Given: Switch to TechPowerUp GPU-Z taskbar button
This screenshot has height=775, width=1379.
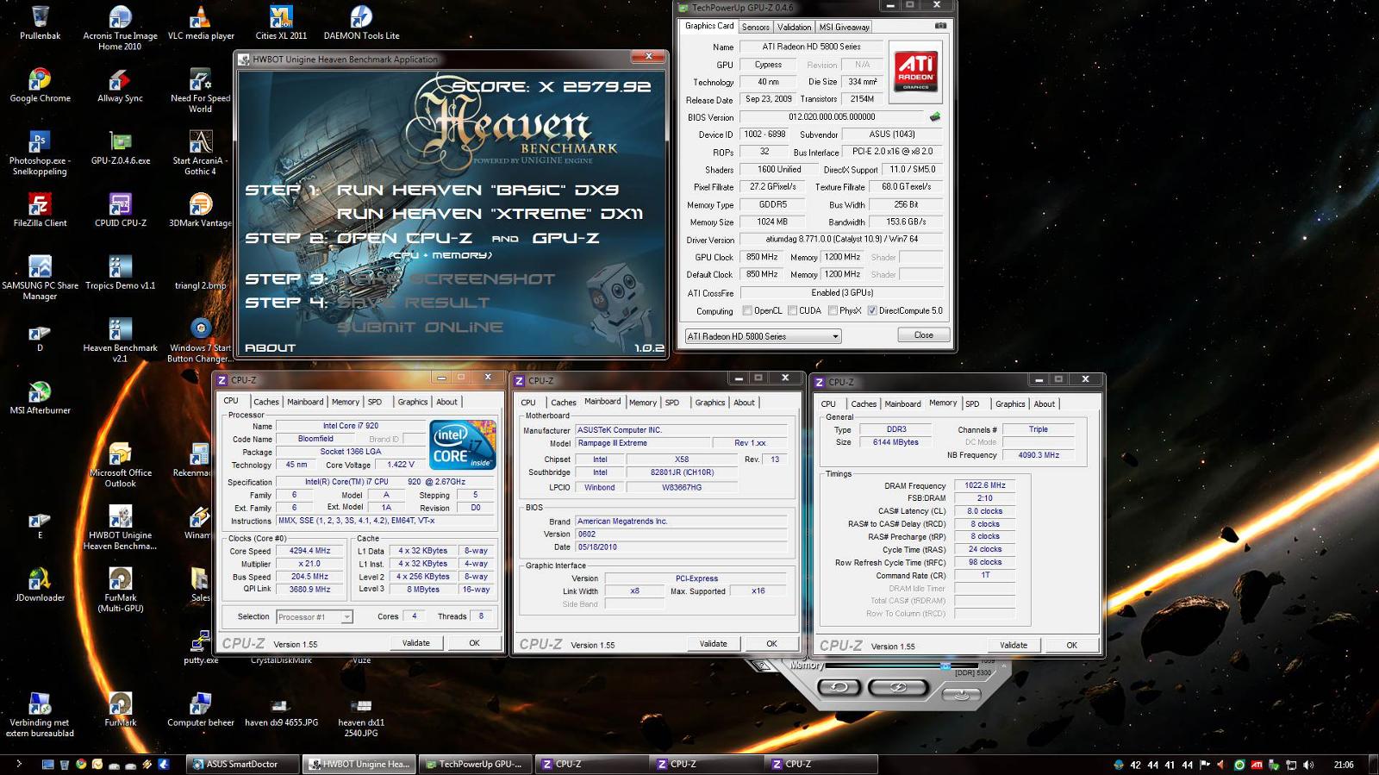Looking at the screenshot, I should [x=475, y=764].
